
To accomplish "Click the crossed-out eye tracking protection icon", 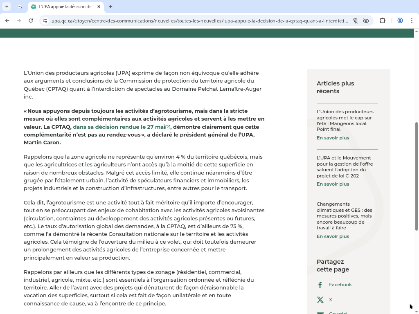I will [x=366, y=20].
